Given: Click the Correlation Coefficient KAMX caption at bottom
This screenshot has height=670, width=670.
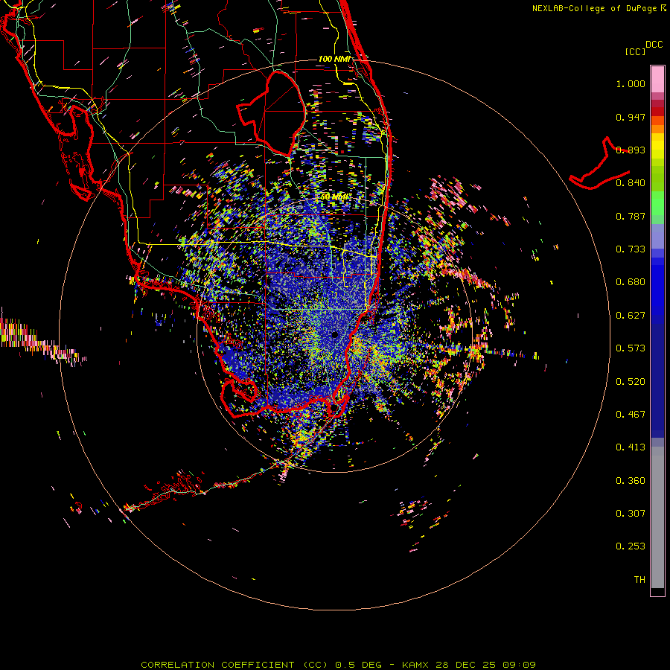Looking at the screenshot, I should tap(338, 665).
